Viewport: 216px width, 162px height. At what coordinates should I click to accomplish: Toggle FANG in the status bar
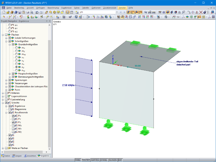(x=78, y=160)
